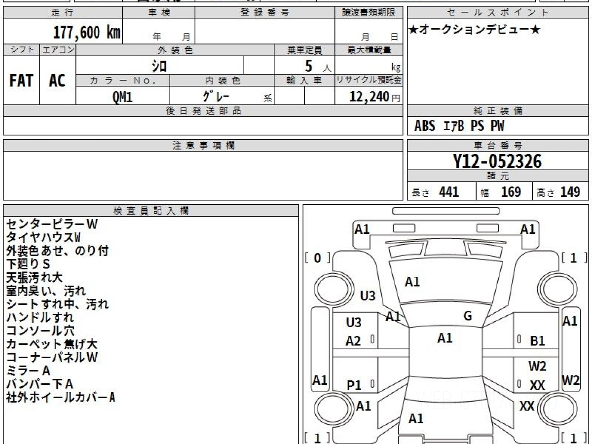Select the P1 damage mark on diagram

354,385
